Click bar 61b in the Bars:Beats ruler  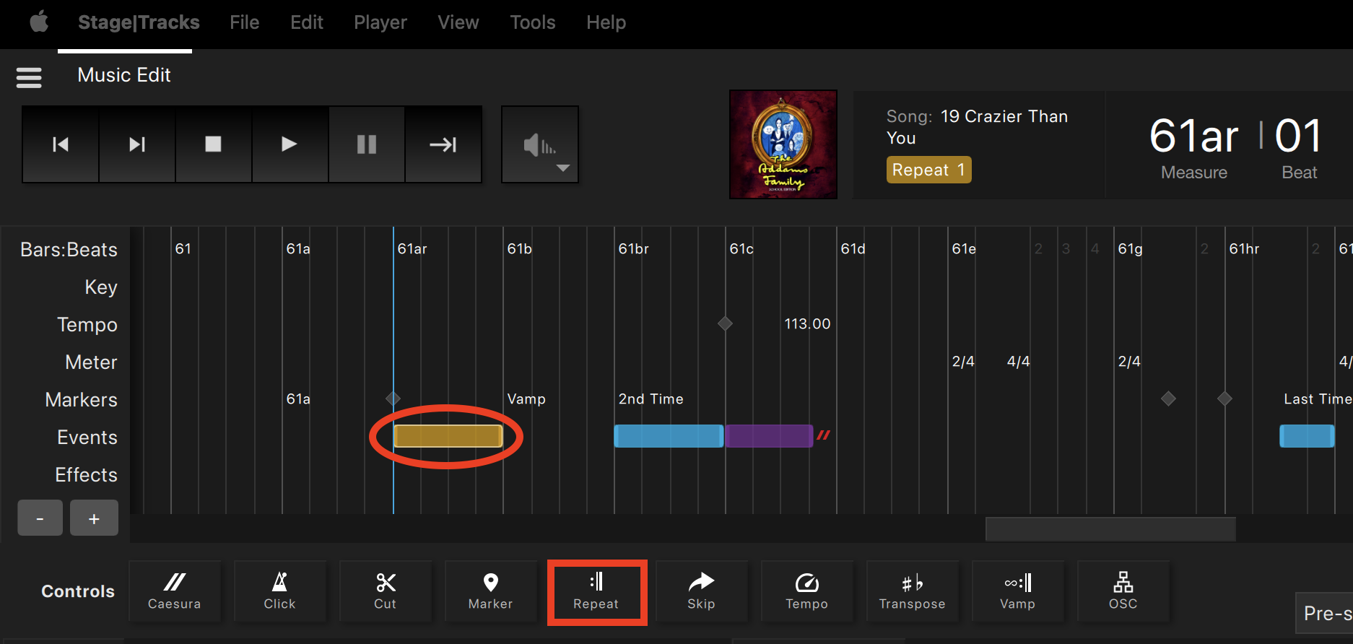pos(519,248)
